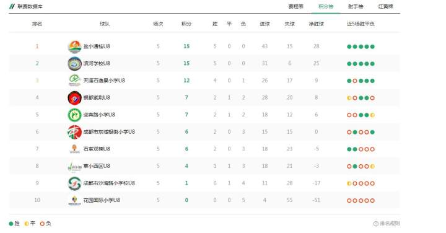This screenshot has height=233, width=446.
Task: Open the 天涯石逸景小学U8 team logo
Action: (x=74, y=81)
